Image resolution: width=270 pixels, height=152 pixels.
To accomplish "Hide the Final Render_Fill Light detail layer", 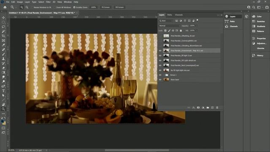I will (x=160, y=60).
